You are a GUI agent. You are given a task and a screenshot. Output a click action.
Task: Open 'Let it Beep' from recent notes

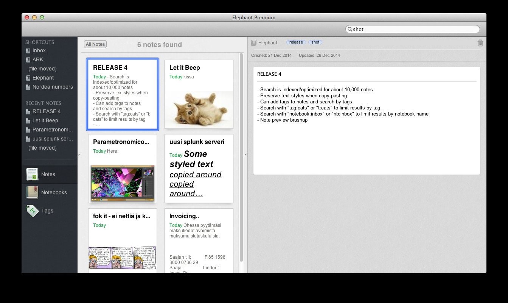(45, 120)
